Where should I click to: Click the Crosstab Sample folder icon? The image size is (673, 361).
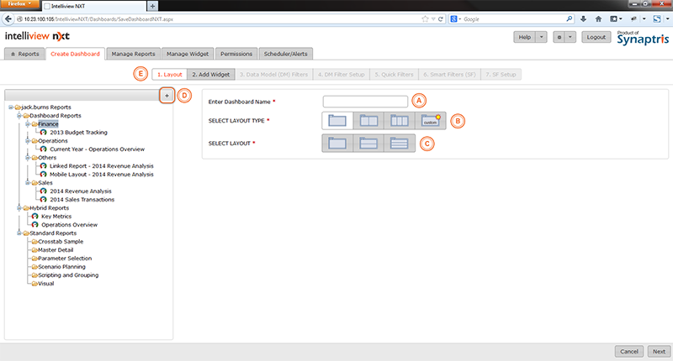point(34,242)
